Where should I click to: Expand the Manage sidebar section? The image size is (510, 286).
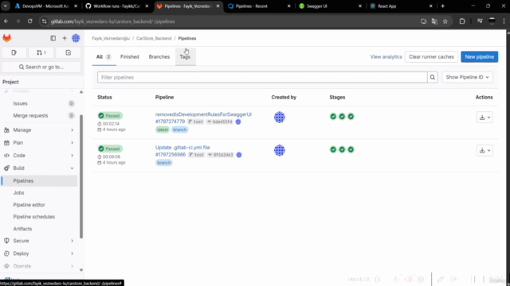[x=39, y=130]
